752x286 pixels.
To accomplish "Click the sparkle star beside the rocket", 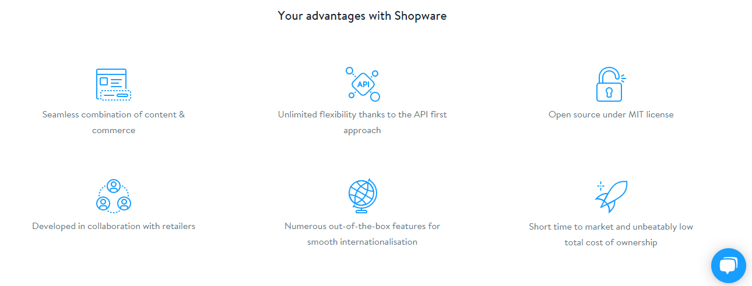I will pos(600,187).
